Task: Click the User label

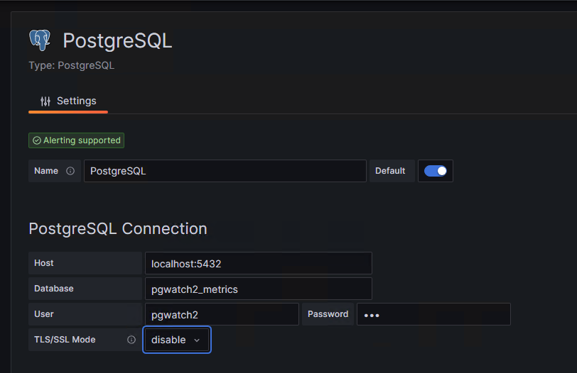Action: click(x=44, y=314)
